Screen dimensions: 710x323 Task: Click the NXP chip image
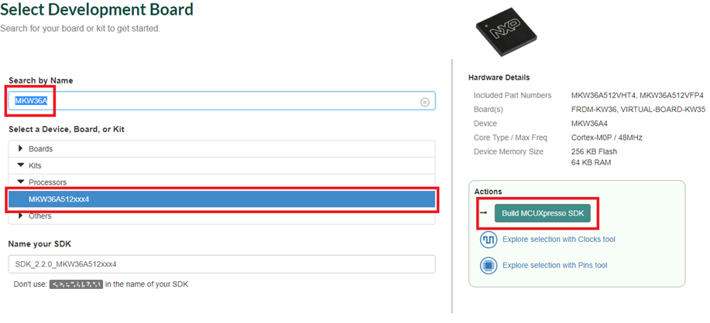pyautogui.click(x=507, y=31)
